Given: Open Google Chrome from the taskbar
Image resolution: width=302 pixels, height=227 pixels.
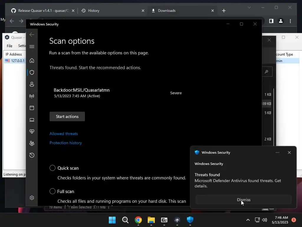Looking at the screenshot, I should coord(138,220).
